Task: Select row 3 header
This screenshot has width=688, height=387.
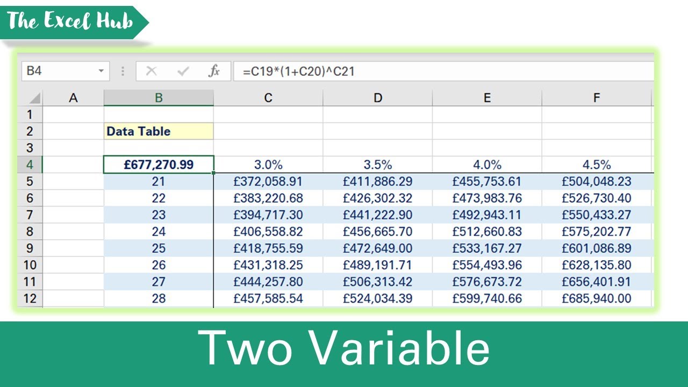Action: coord(30,148)
